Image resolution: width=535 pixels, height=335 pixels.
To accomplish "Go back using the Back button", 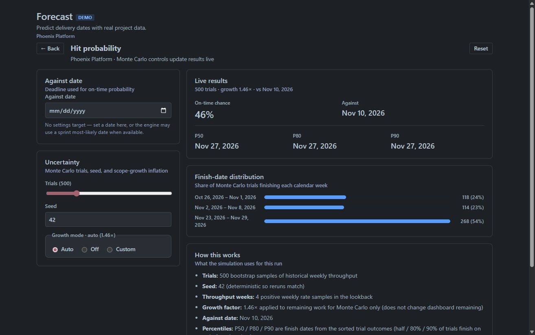I will pos(50,48).
